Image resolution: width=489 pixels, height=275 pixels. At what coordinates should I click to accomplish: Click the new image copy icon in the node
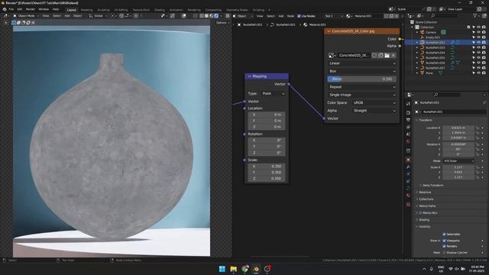pos(381,55)
